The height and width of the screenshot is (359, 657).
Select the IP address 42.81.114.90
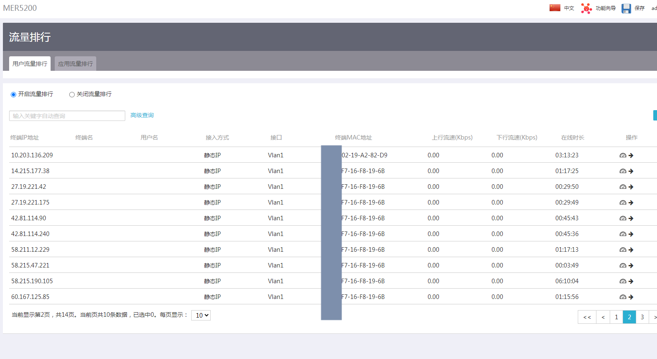pos(29,218)
